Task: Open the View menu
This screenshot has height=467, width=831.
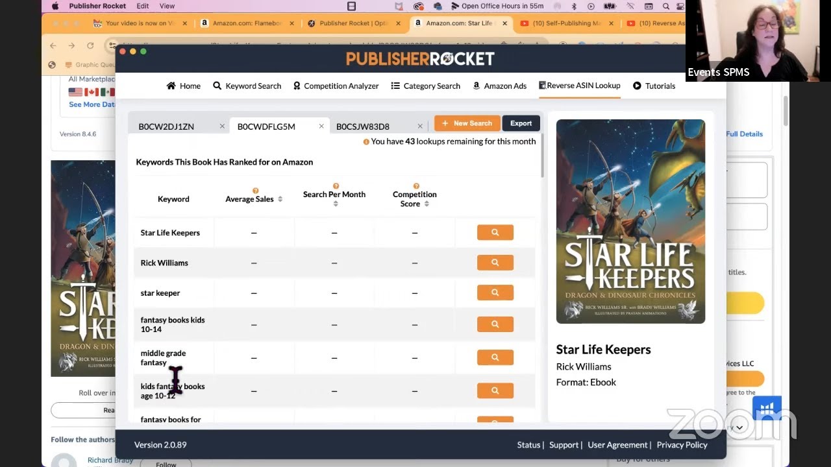Action: 167,6
